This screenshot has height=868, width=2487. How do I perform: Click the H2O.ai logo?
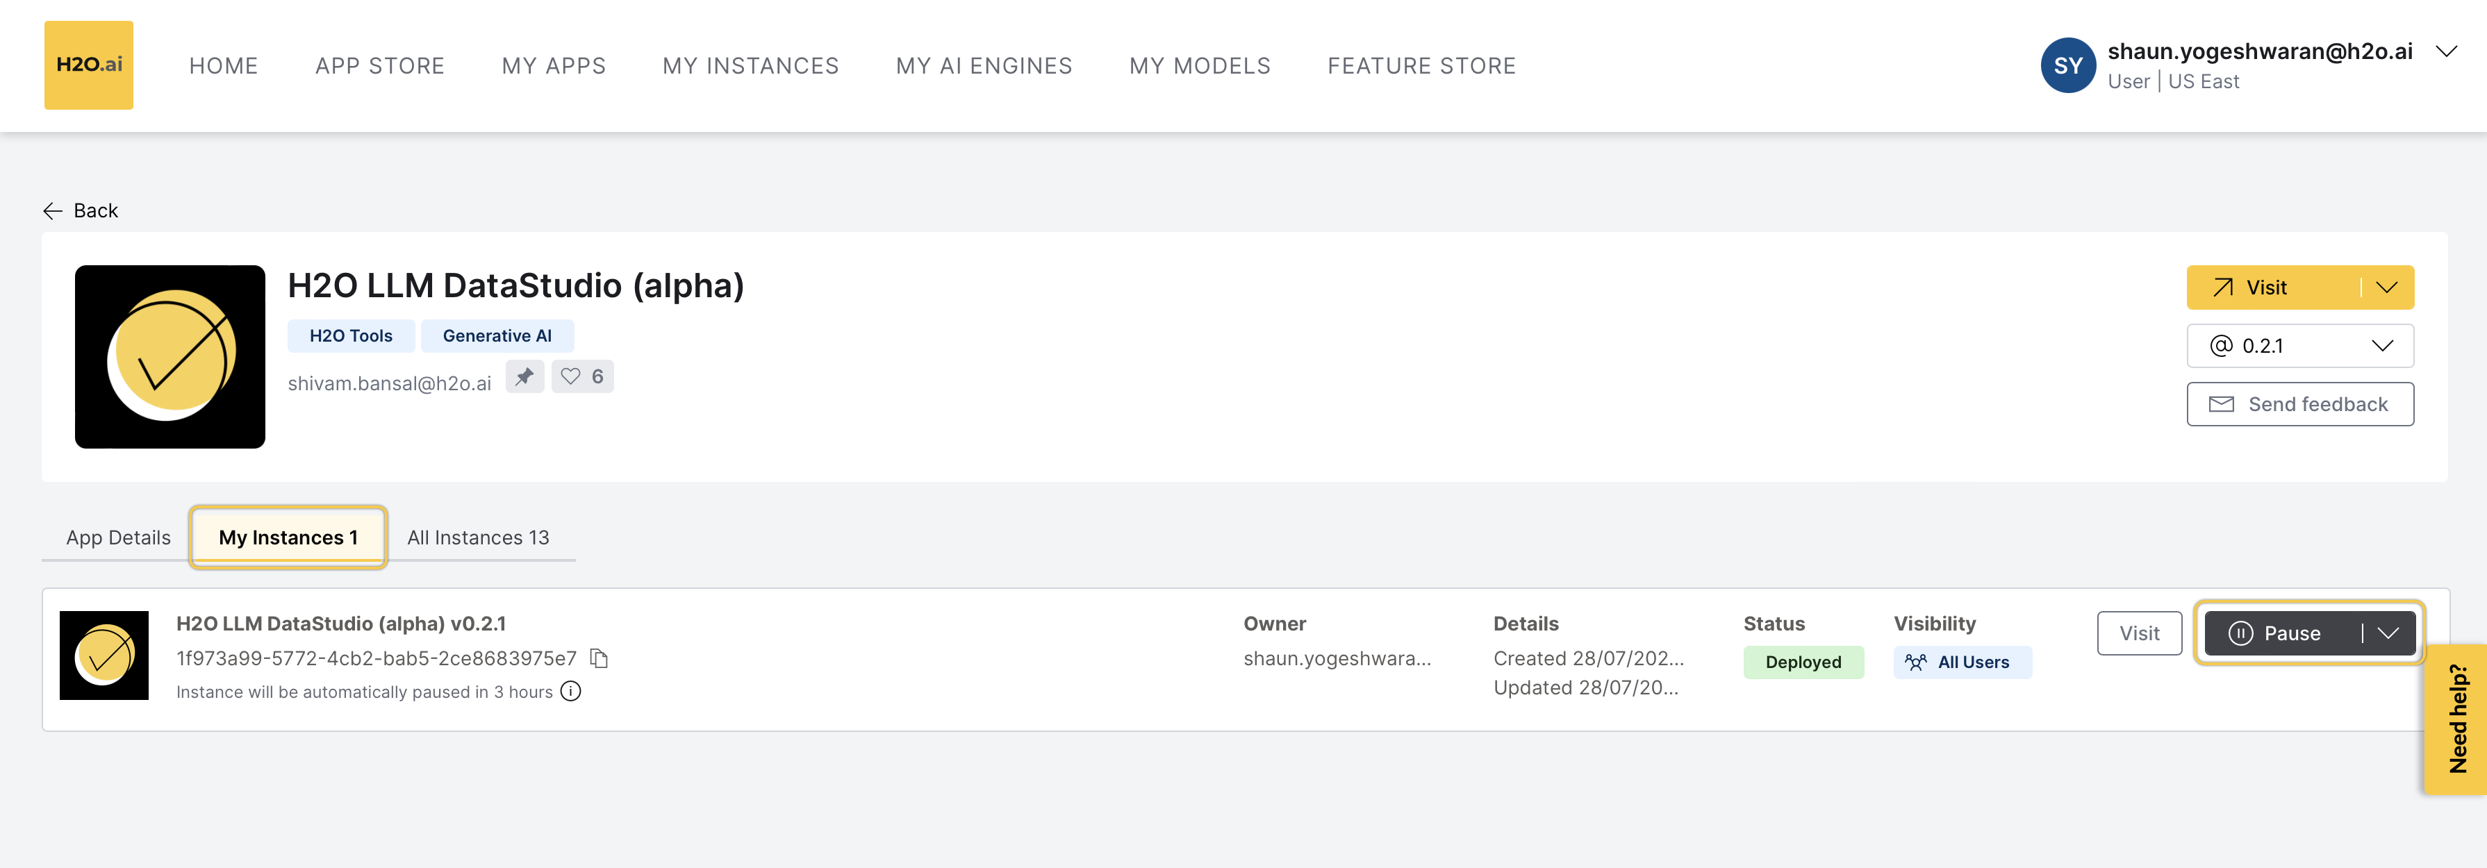click(89, 65)
